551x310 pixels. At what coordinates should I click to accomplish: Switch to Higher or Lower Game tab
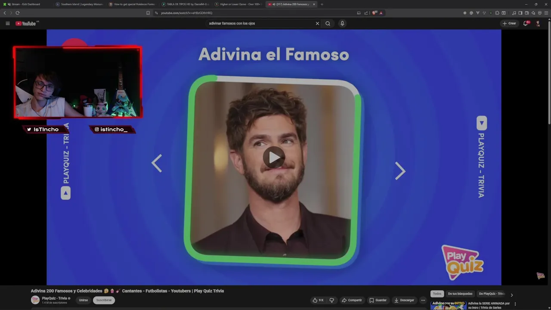click(x=239, y=4)
